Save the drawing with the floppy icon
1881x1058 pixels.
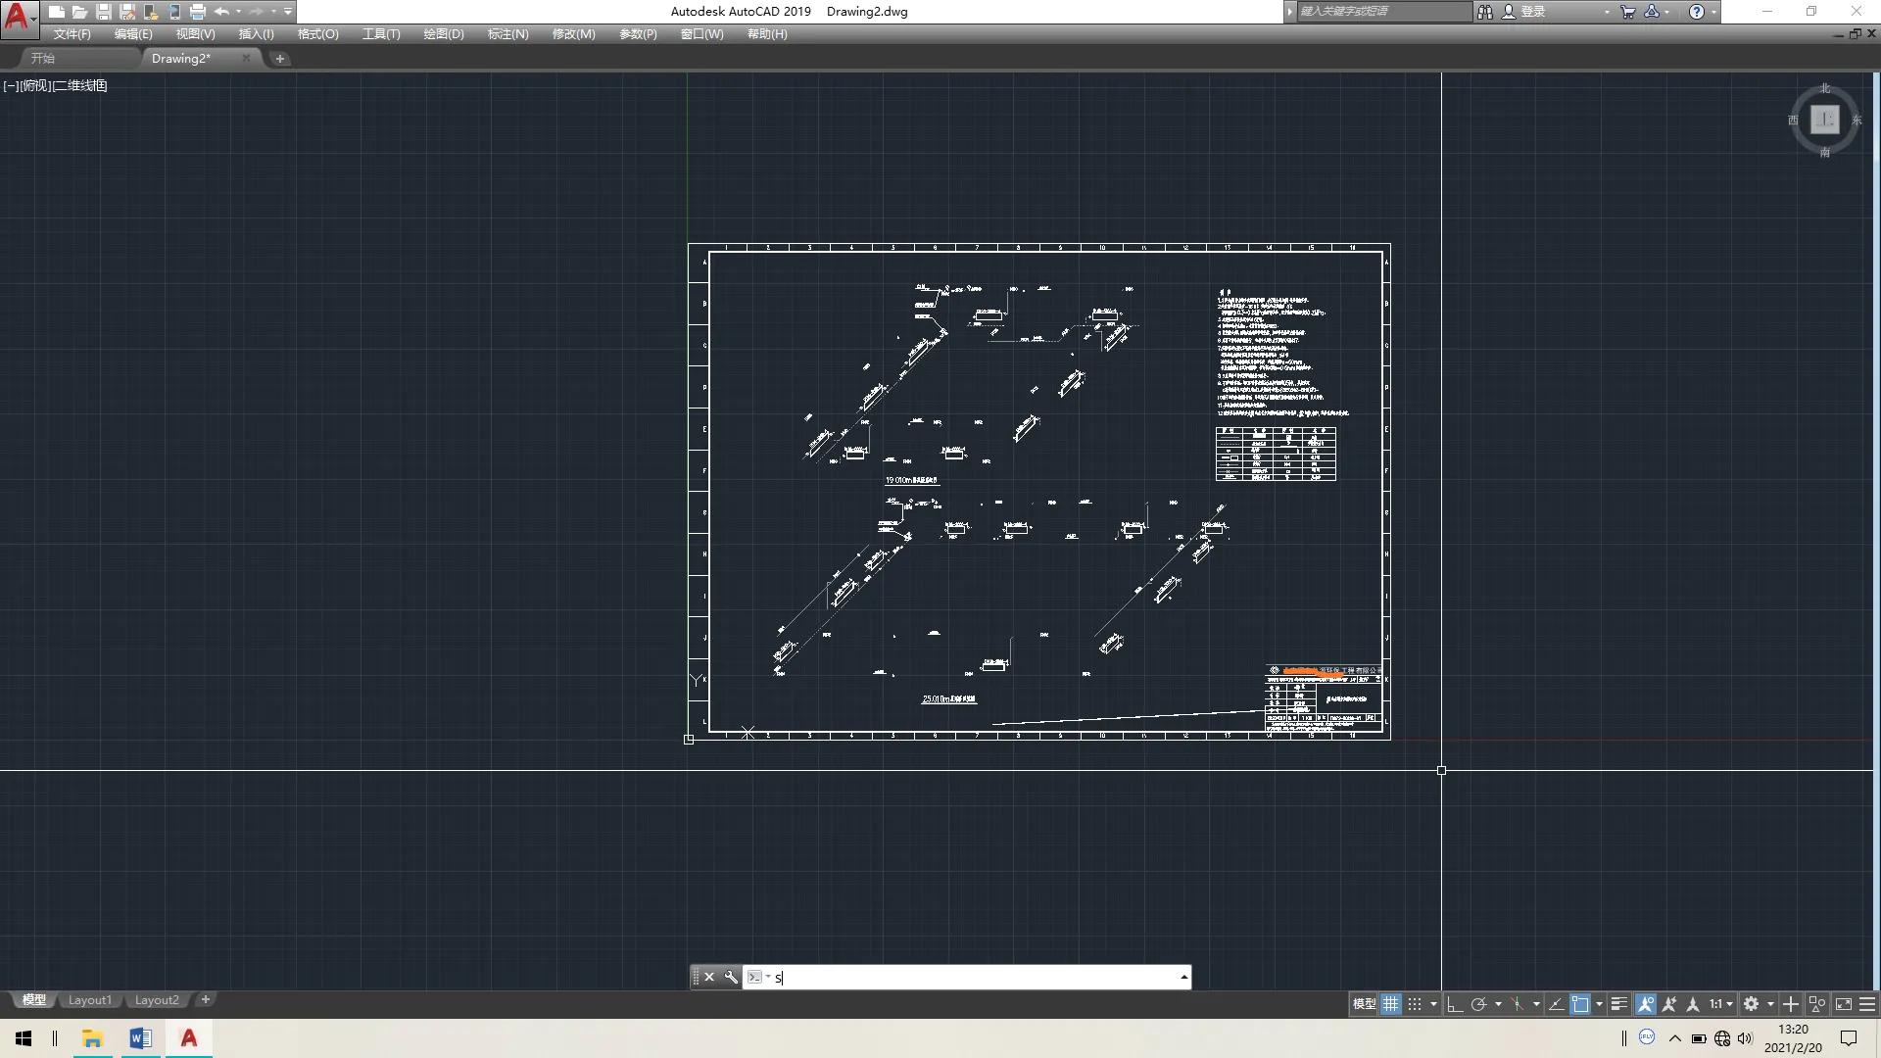point(104,12)
